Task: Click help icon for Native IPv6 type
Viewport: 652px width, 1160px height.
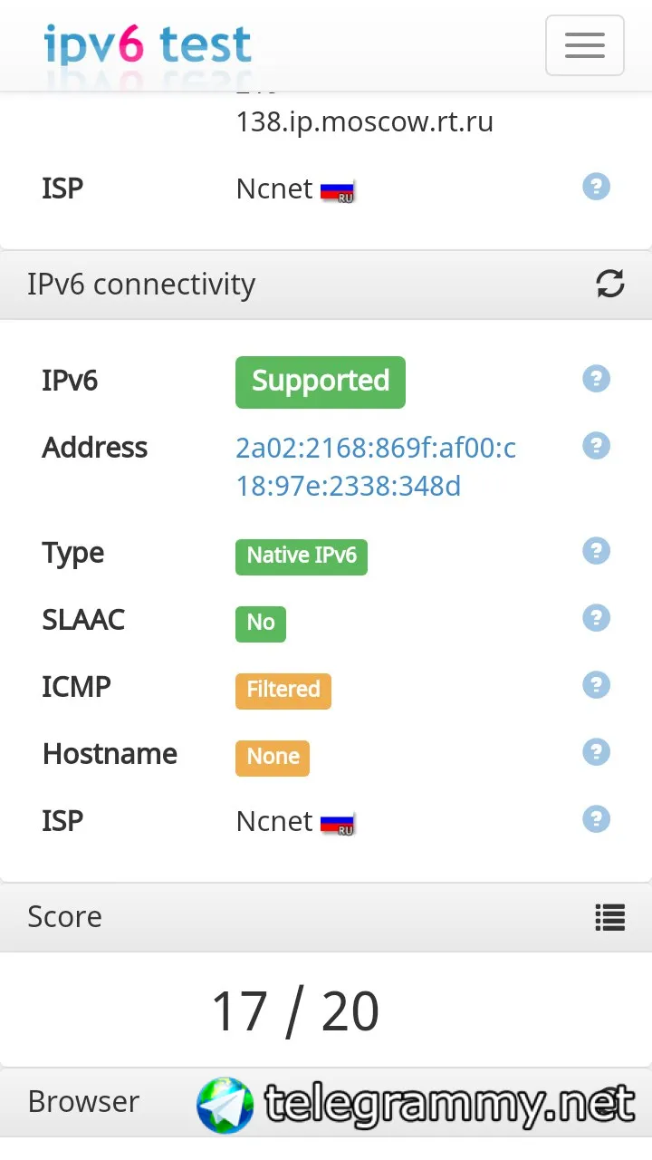Action: (x=596, y=551)
